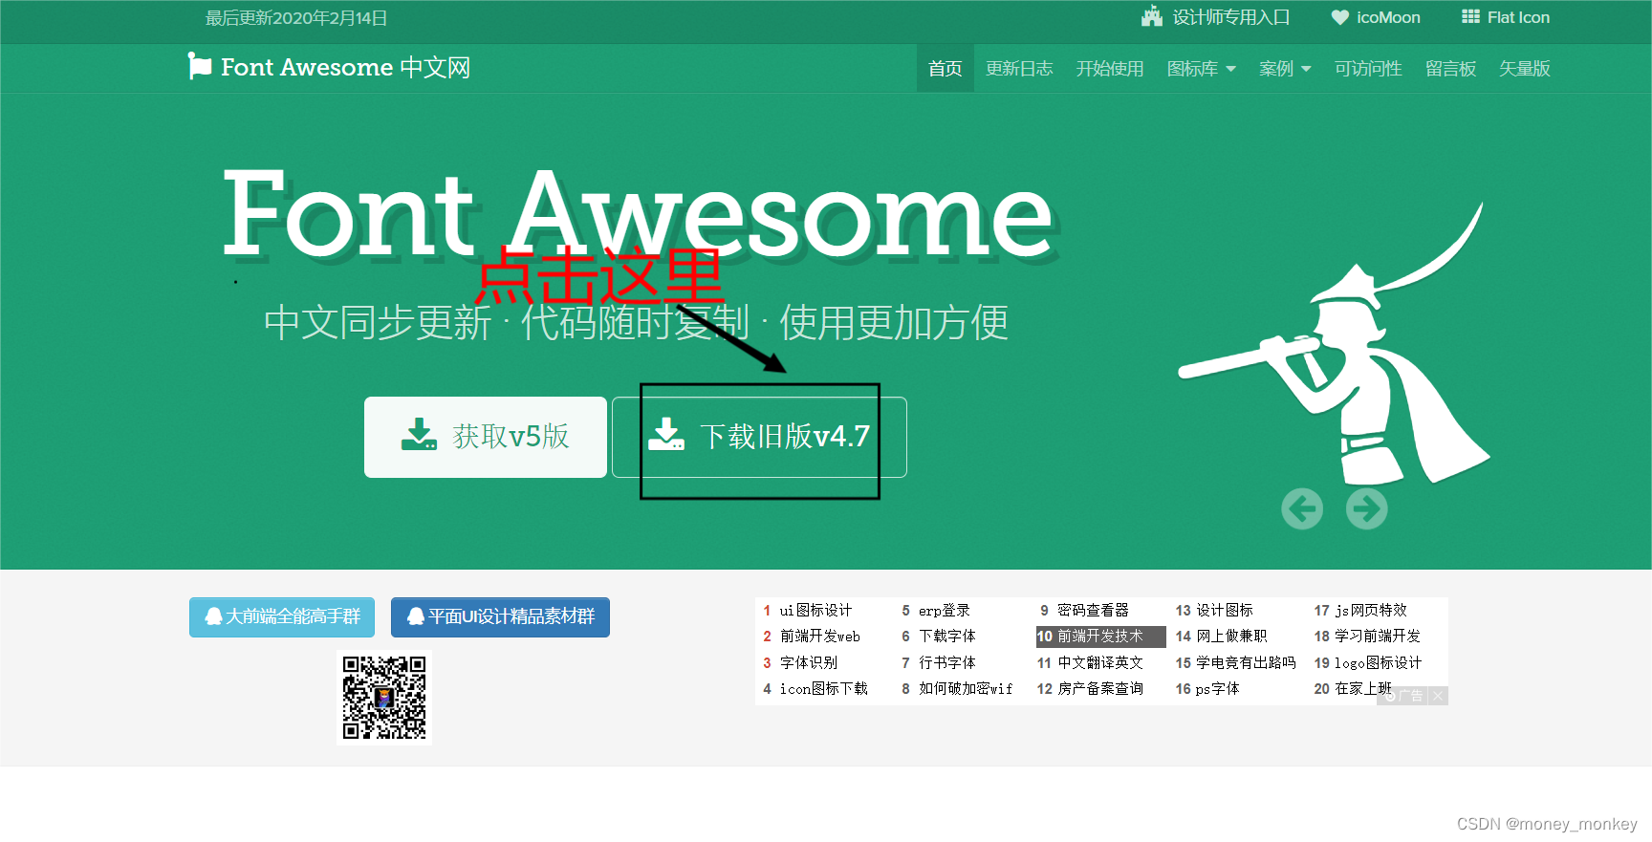The image size is (1652, 842).
Task: Open the 可访问性 menu item
Action: click(x=1368, y=69)
